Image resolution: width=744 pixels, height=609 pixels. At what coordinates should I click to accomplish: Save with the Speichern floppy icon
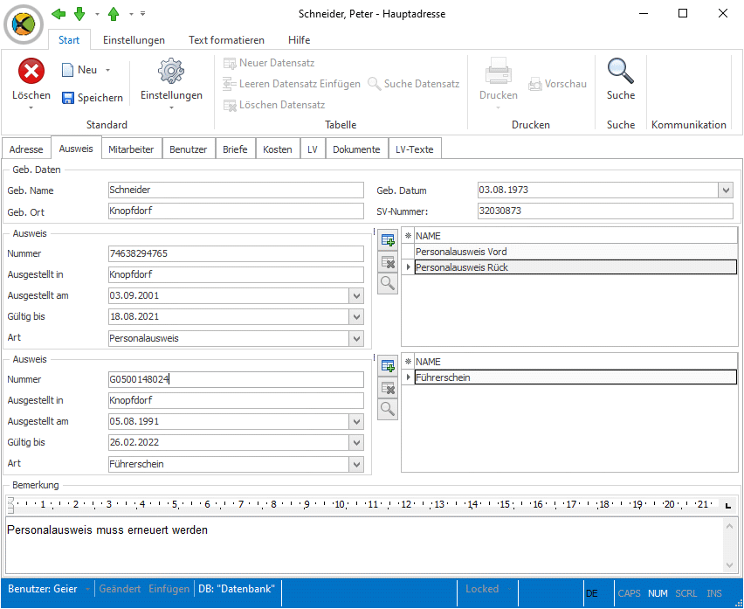tap(68, 98)
